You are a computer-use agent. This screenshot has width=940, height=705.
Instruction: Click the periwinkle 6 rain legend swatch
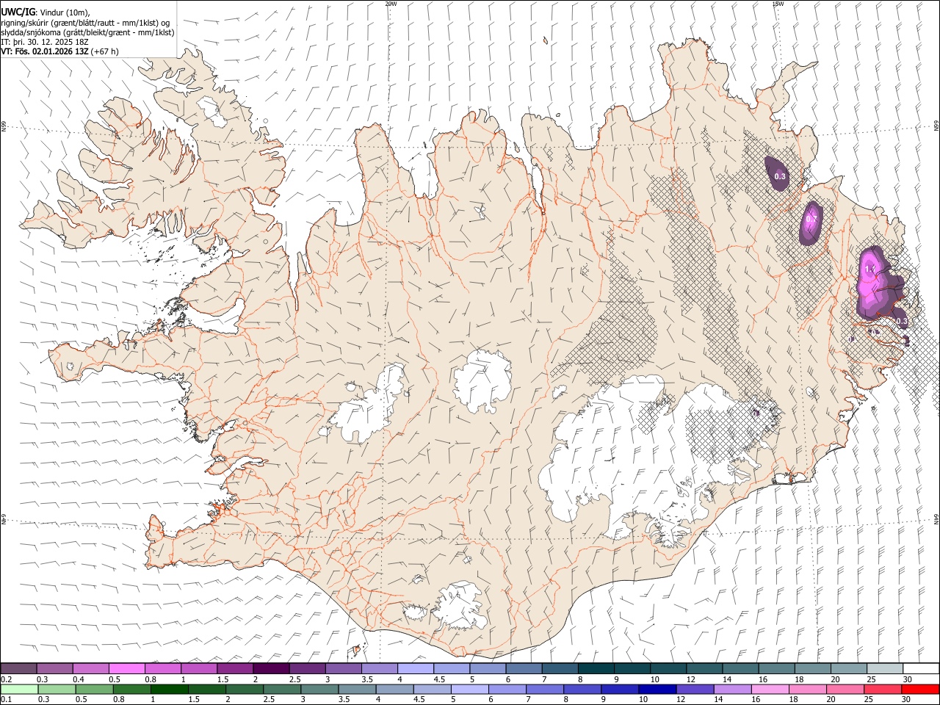point(507,689)
